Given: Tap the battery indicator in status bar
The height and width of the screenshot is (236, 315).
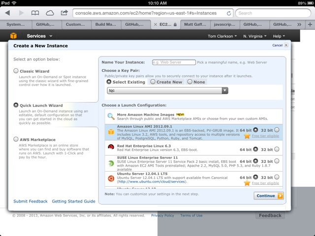Looking at the screenshot, I should 310,3.
